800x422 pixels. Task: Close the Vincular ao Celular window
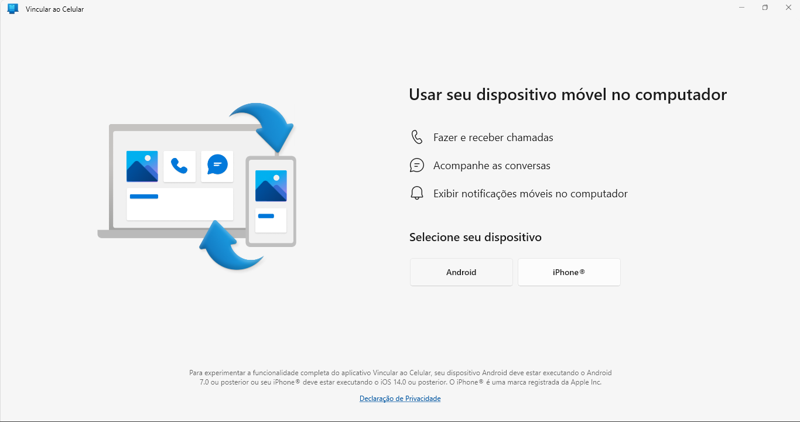788,8
